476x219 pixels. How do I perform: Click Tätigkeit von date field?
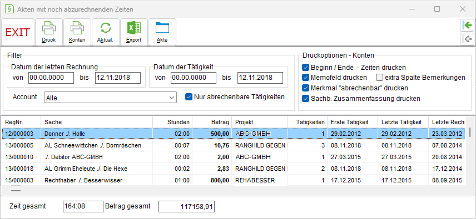[x=194, y=78]
